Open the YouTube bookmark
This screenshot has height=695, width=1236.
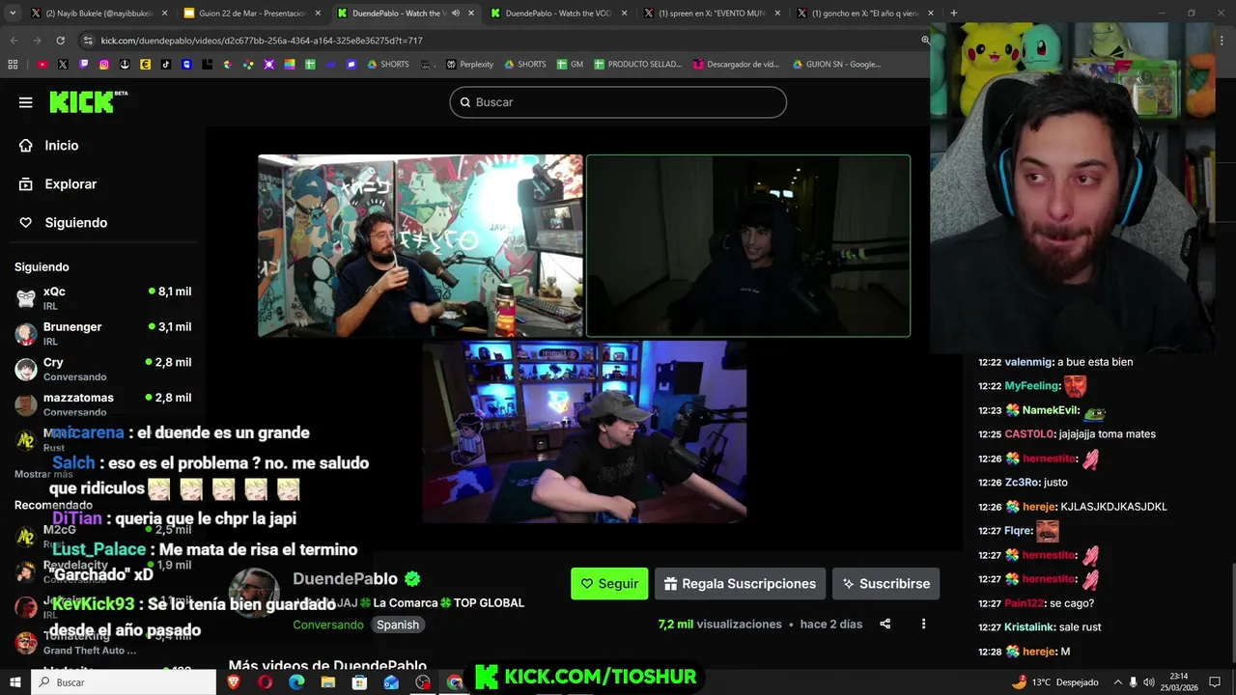click(x=42, y=65)
